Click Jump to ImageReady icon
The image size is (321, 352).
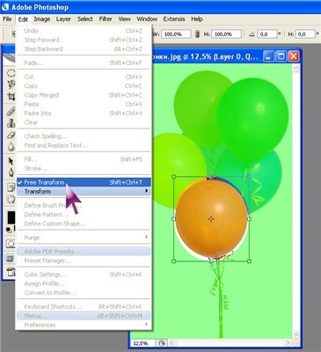click(x=11, y=272)
